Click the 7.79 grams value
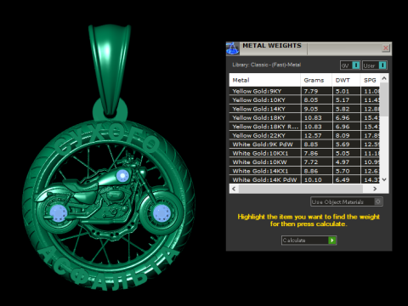 pos(311,91)
